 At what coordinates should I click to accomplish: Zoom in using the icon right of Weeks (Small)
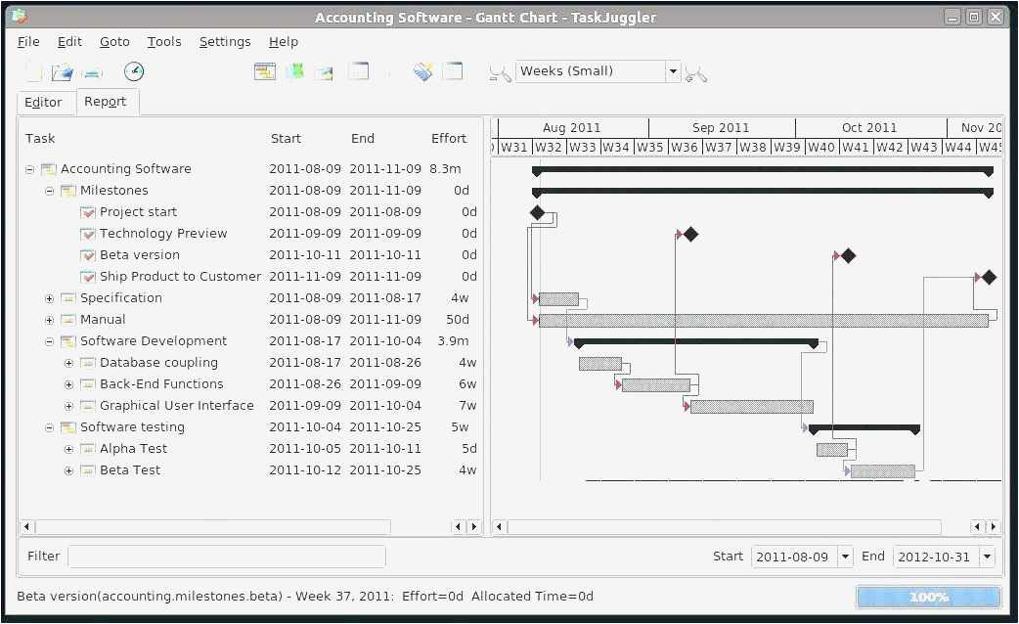[x=696, y=73]
